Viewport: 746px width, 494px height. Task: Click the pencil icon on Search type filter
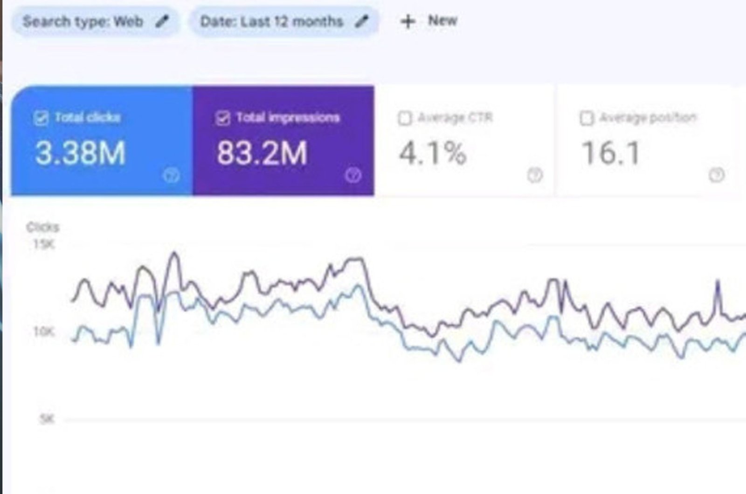pyautogui.click(x=161, y=21)
